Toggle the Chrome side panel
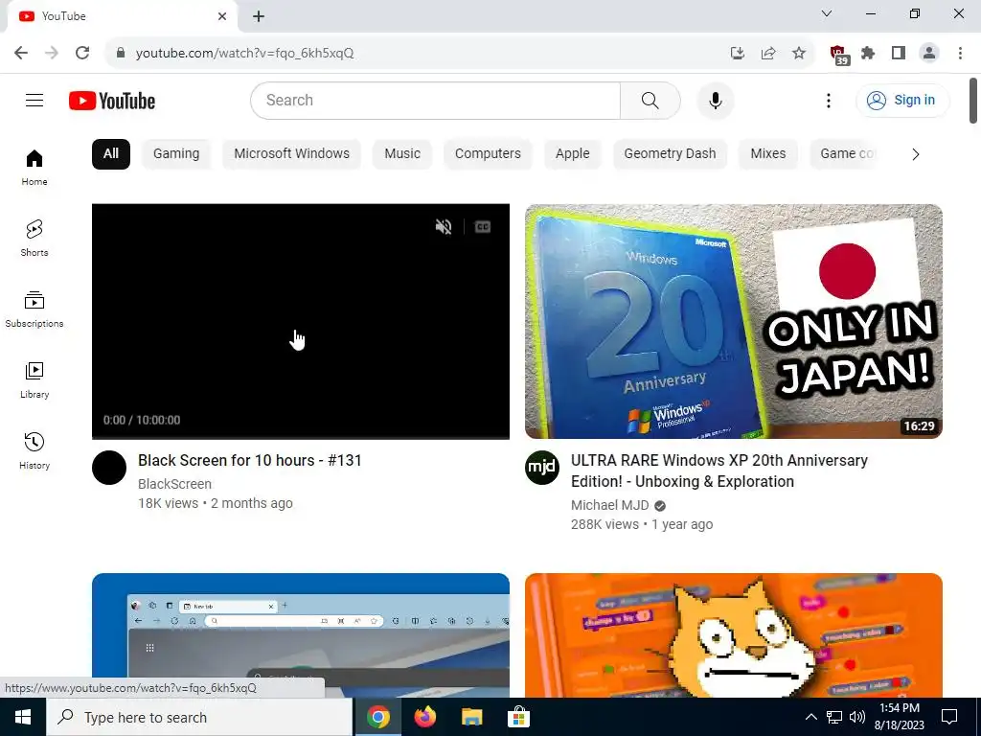 [899, 54]
